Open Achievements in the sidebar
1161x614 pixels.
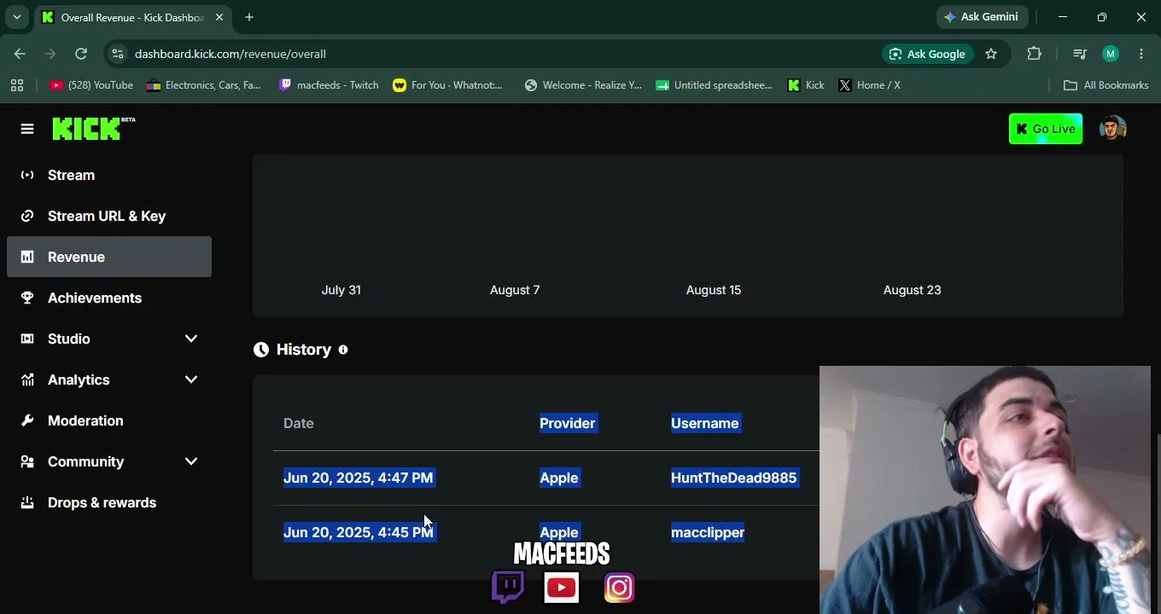[x=109, y=298]
